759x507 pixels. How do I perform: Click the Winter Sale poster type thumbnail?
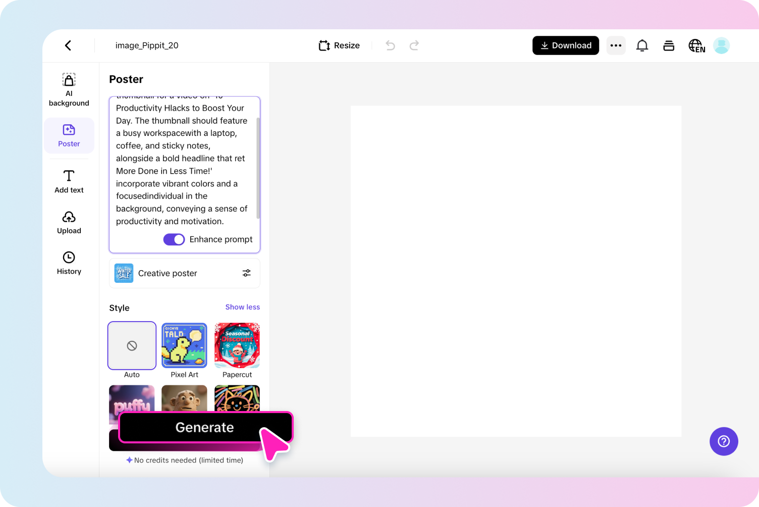pyautogui.click(x=124, y=273)
